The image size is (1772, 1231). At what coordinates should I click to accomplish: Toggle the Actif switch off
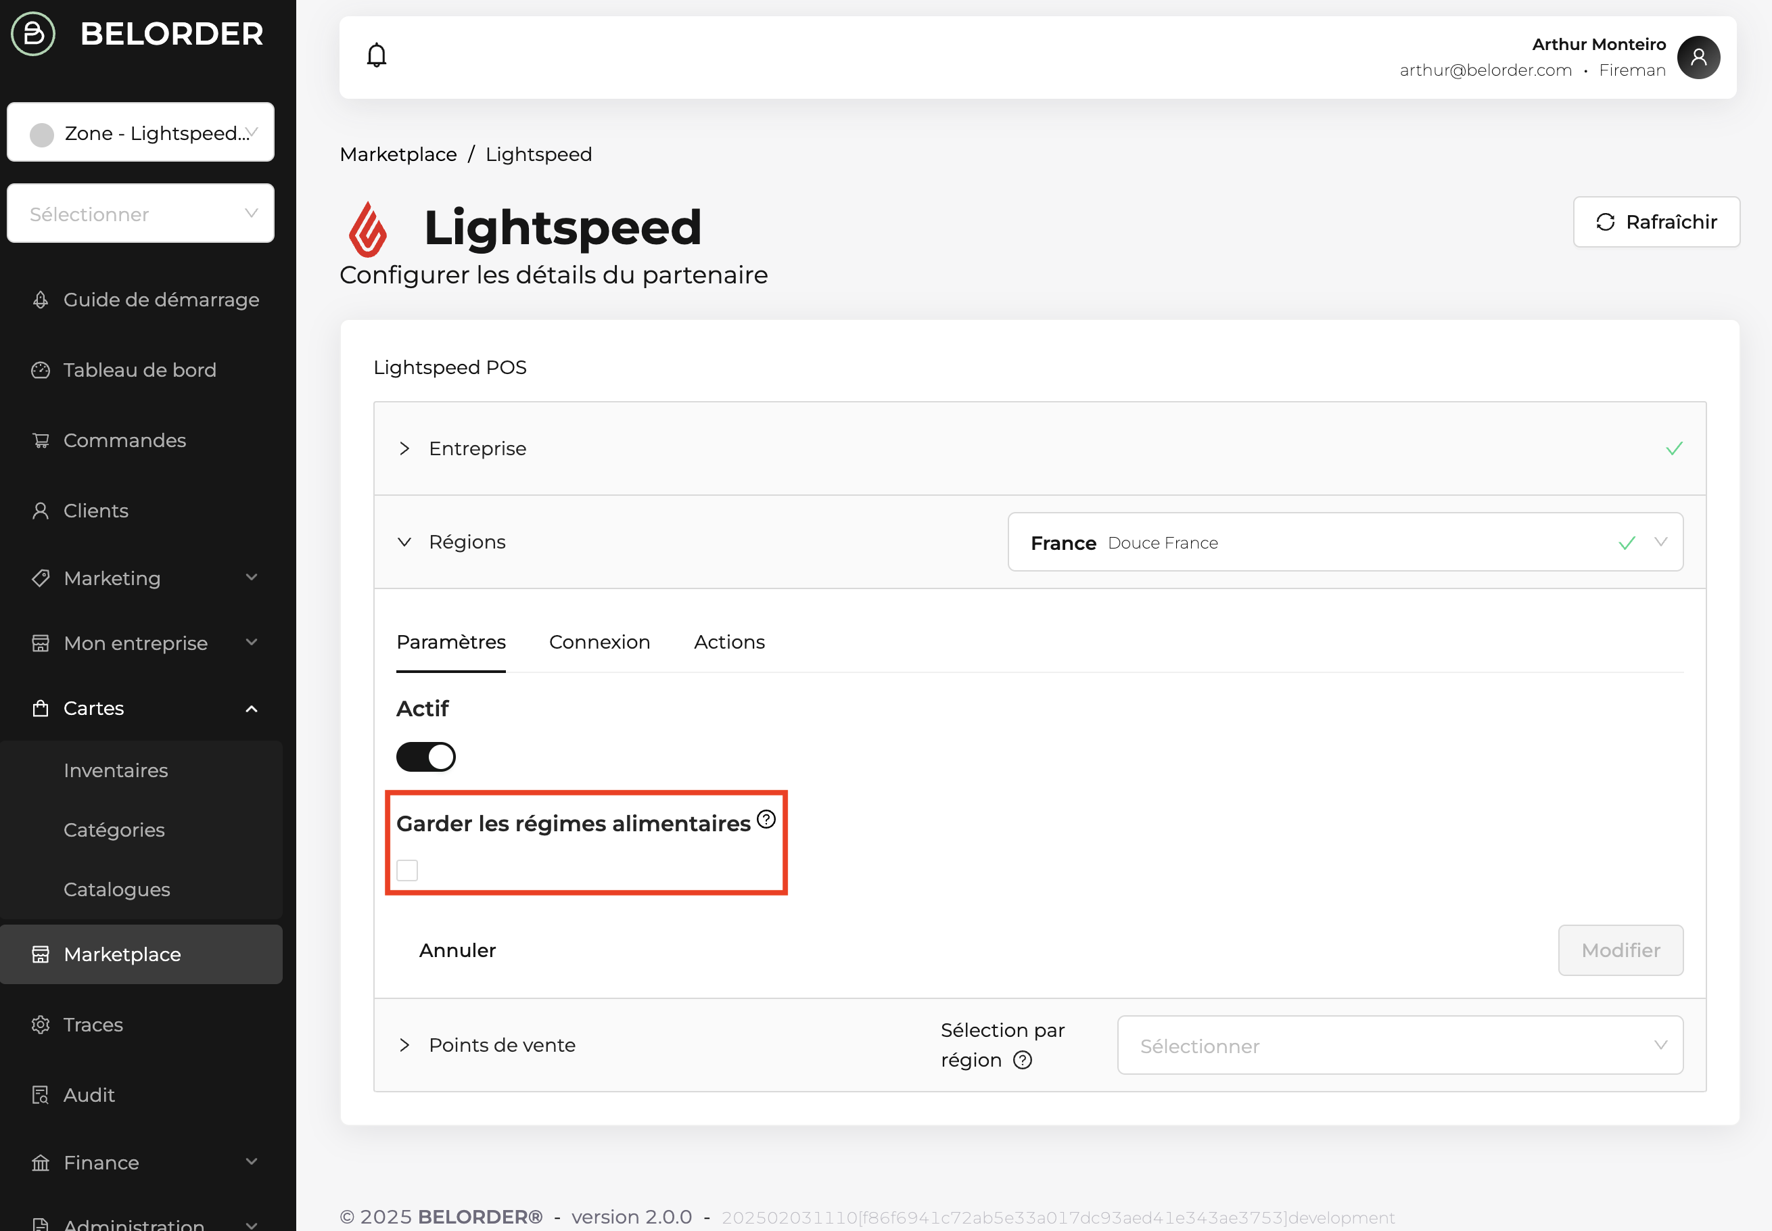(x=425, y=757)
